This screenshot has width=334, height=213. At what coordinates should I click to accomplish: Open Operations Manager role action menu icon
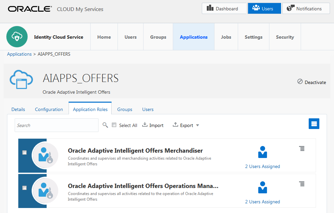[302, 184]
